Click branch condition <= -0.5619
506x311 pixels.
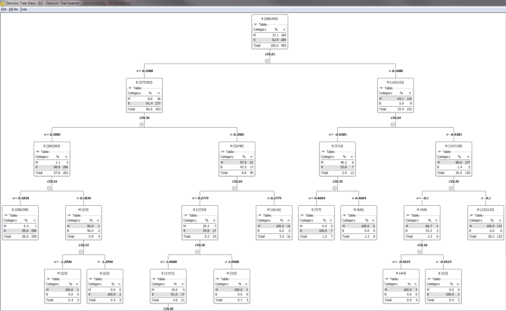[401, 262]
